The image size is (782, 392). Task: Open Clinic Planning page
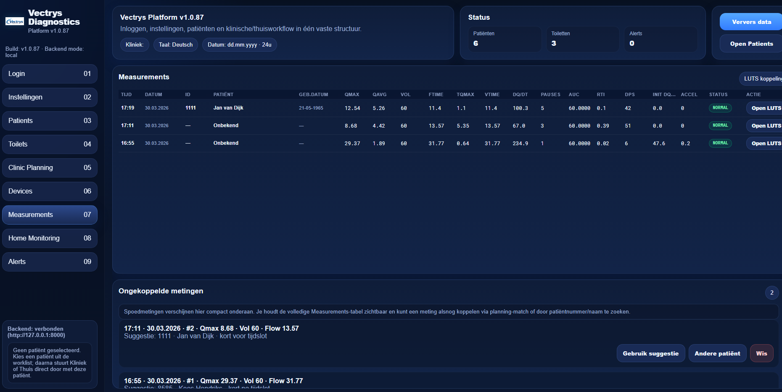click(50, 168)
